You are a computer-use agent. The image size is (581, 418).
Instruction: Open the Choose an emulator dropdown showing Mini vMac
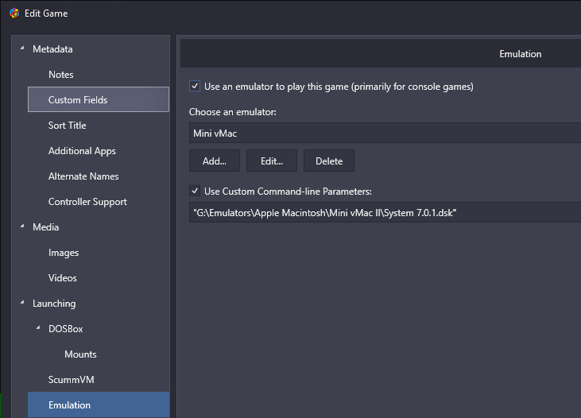pyautogui.click(x=385, y=133)
